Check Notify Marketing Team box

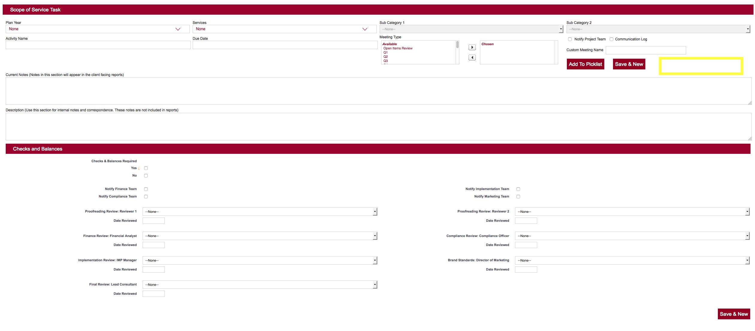click(x=518, y=197)
